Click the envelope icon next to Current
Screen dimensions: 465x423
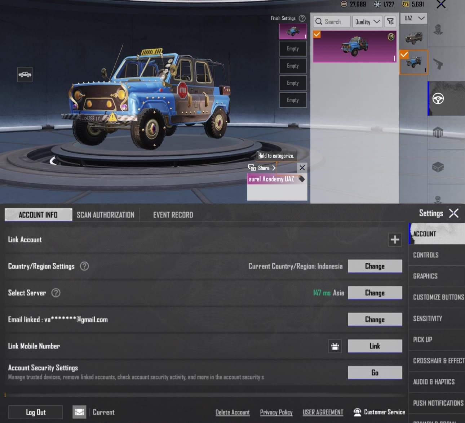pyautogui.click(x=79, y=412)
